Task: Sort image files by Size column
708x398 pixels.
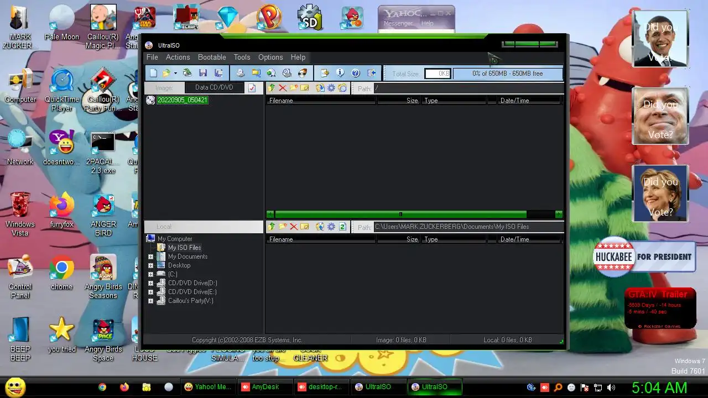Action: [x=399, y=101]
